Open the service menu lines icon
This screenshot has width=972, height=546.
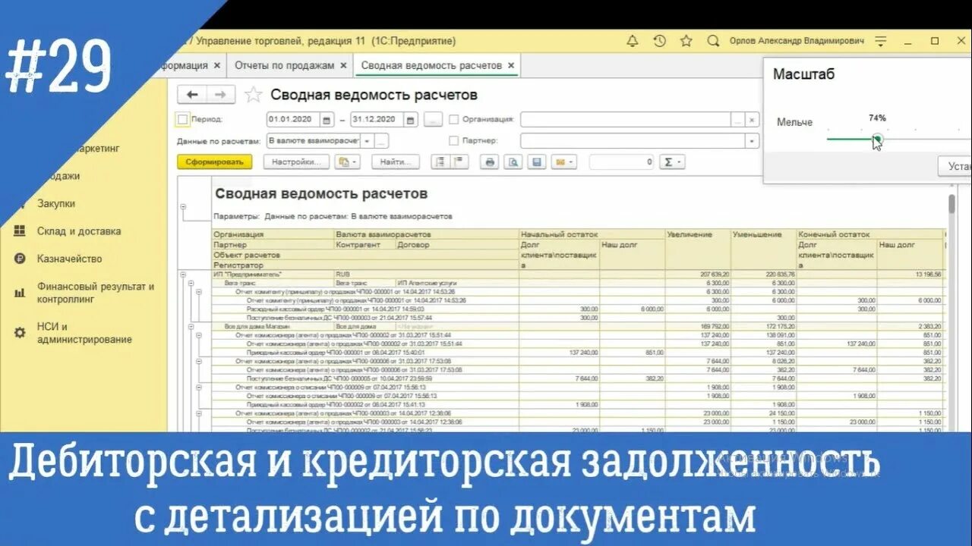click(x=880, y=41)
